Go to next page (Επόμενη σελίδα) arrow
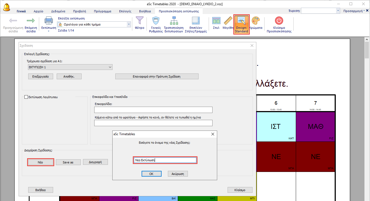Image resolution: width=370 pixels, height=201 pixels. [31, 21]
